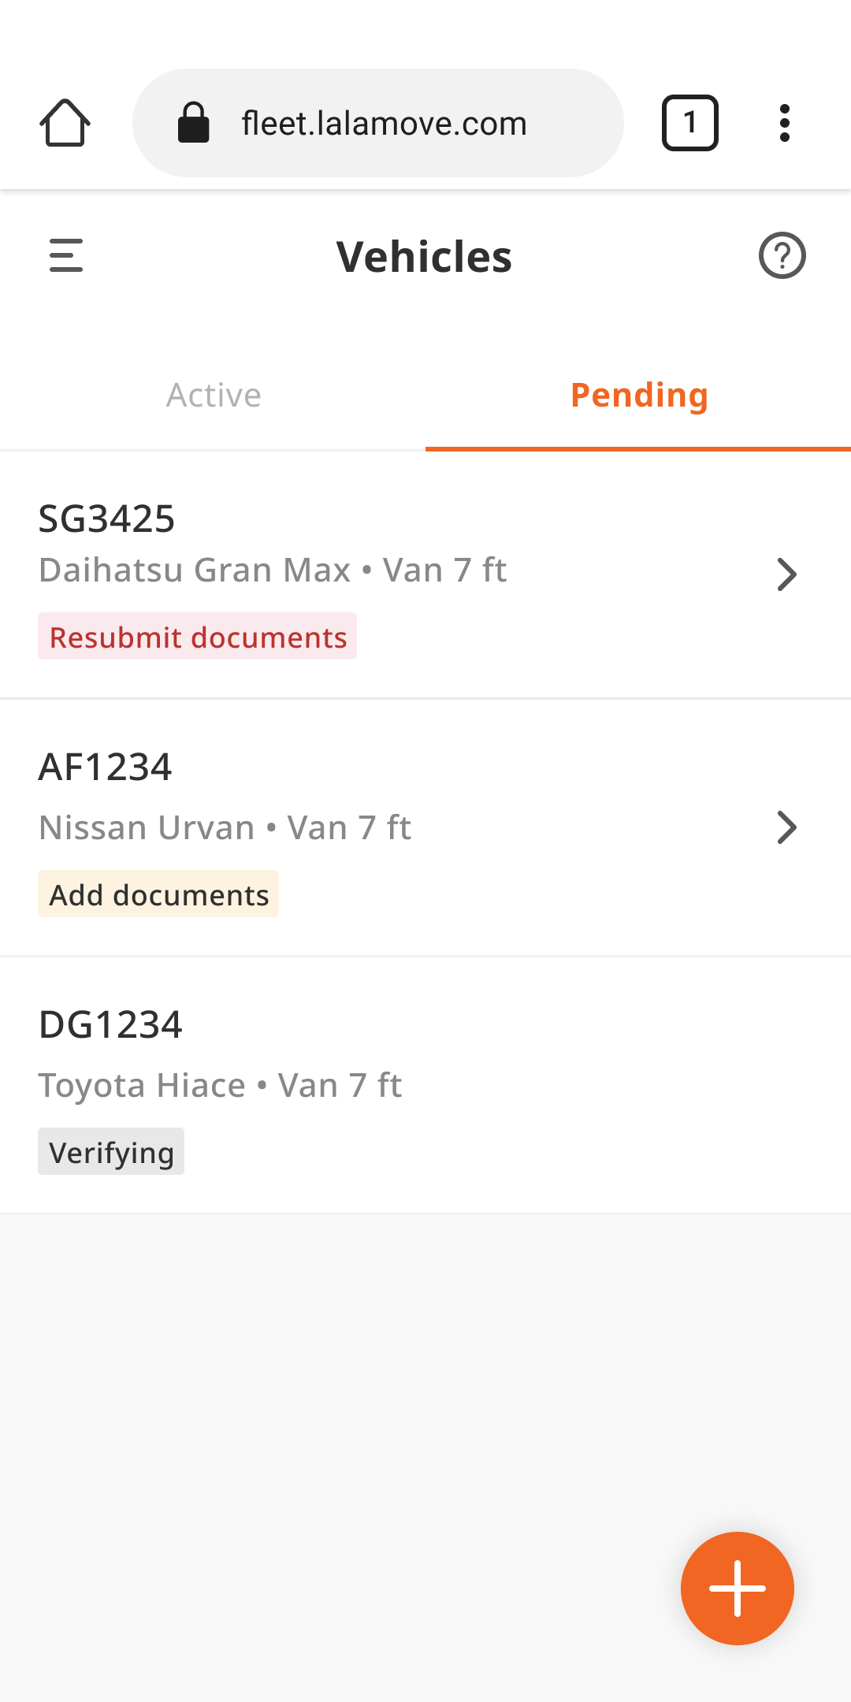This screenshot has height=1702, width=851.
Task: Tap the Add documents label
Action: (x=158, y=894)
